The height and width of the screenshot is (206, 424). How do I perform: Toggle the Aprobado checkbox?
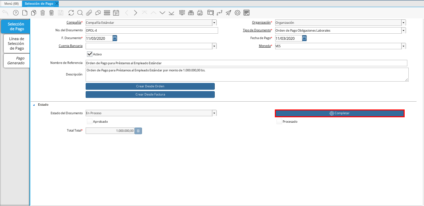point(90,121)
